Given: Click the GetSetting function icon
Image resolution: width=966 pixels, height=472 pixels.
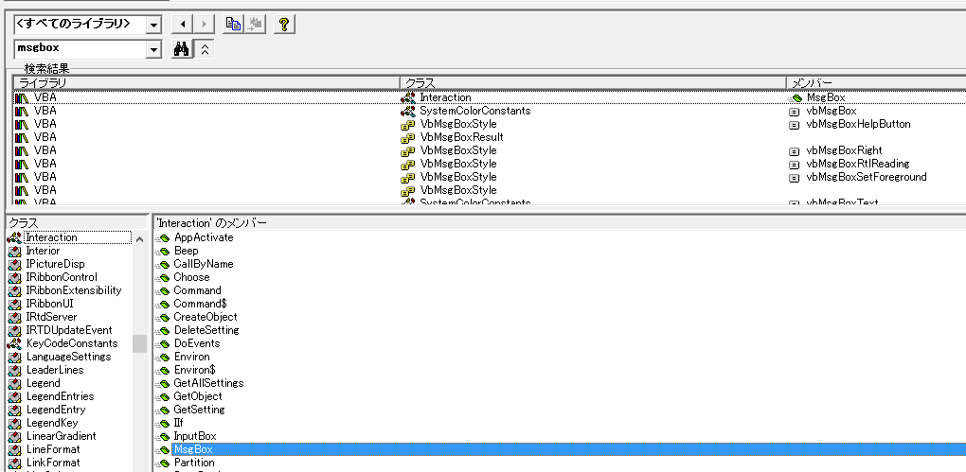Looking at the screenshot, I should click(x=163, y=410).
